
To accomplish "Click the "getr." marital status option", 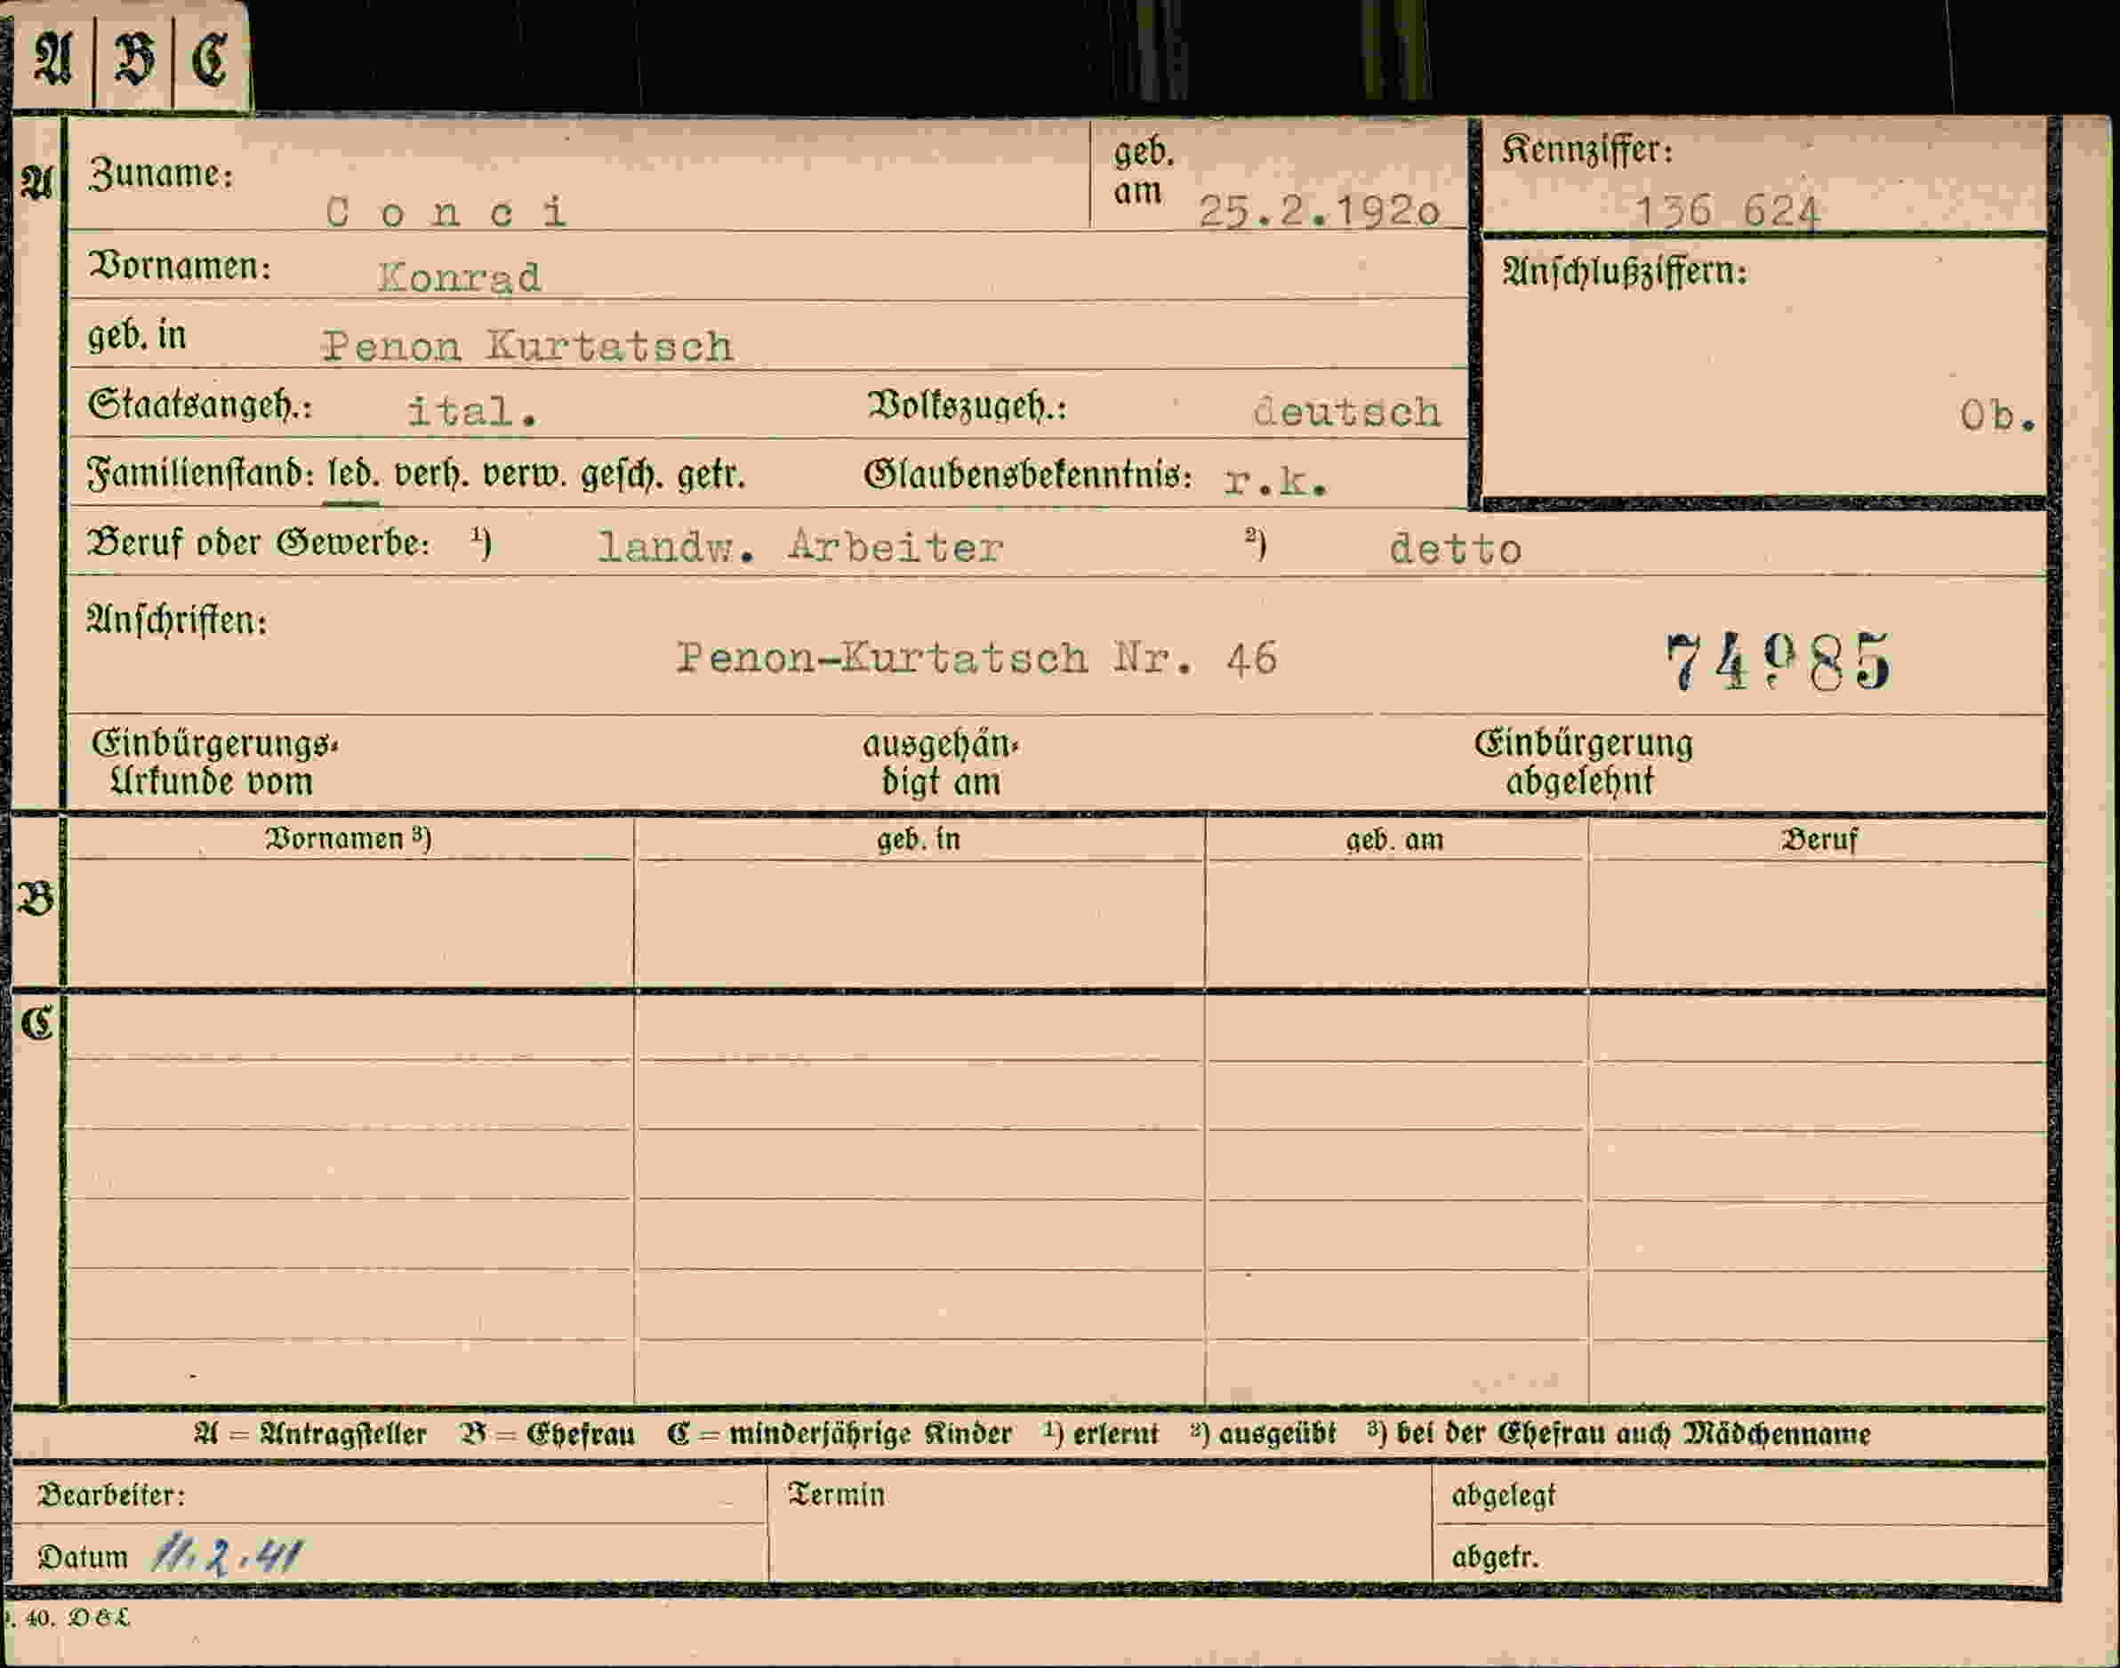I will pos(711,477).
